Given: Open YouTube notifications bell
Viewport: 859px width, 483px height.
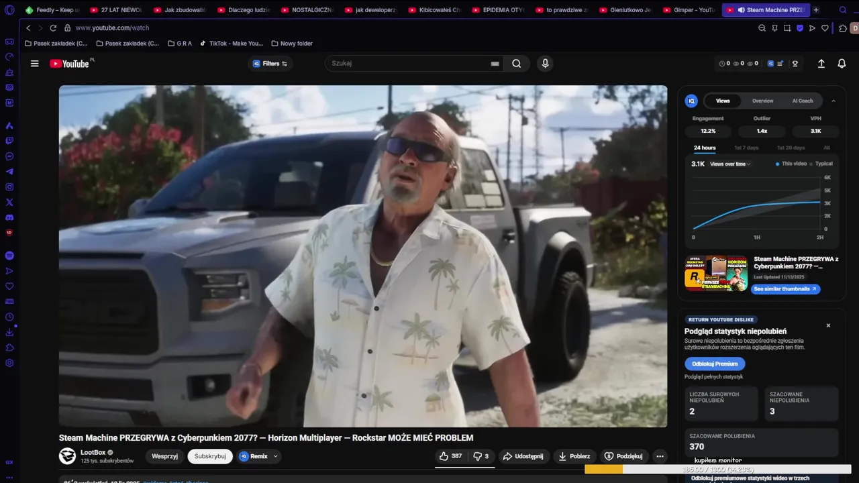Looking at the screenshot, I should tap(842, 64).
